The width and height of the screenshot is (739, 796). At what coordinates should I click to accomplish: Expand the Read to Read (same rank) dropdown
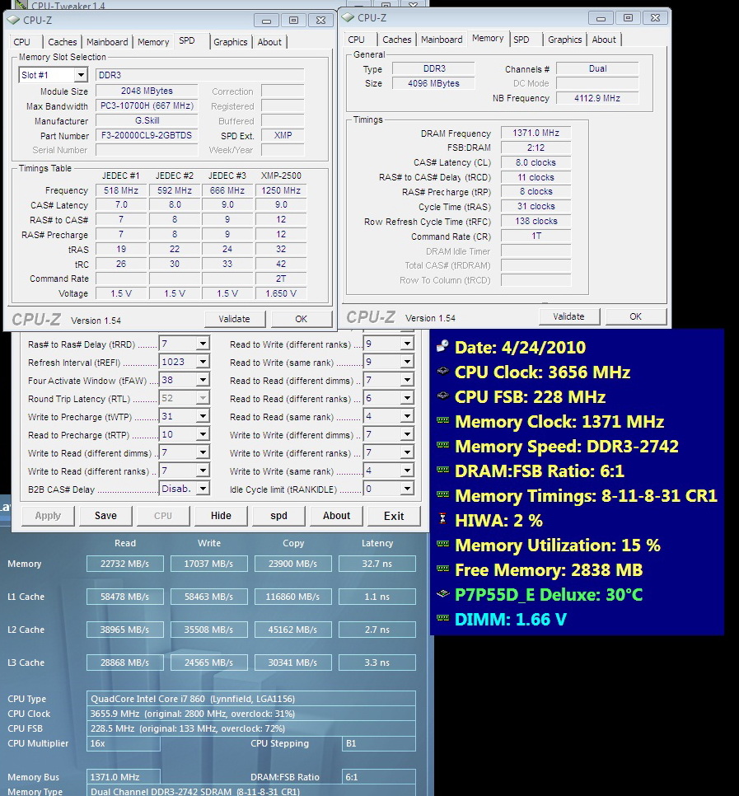(407, 416)
